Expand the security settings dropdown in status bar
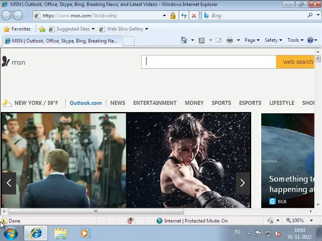The height and width of the screenshot is (241, 322). point(278,221)
